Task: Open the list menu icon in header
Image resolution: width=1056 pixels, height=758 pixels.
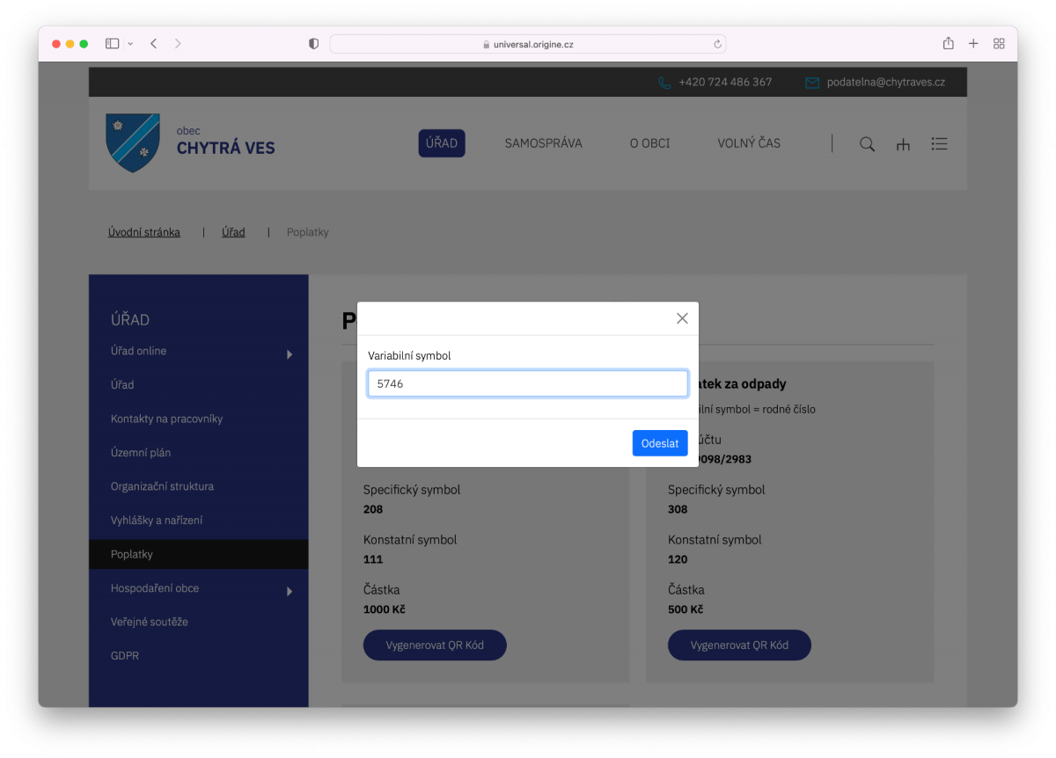Action: tap(939, 144)
